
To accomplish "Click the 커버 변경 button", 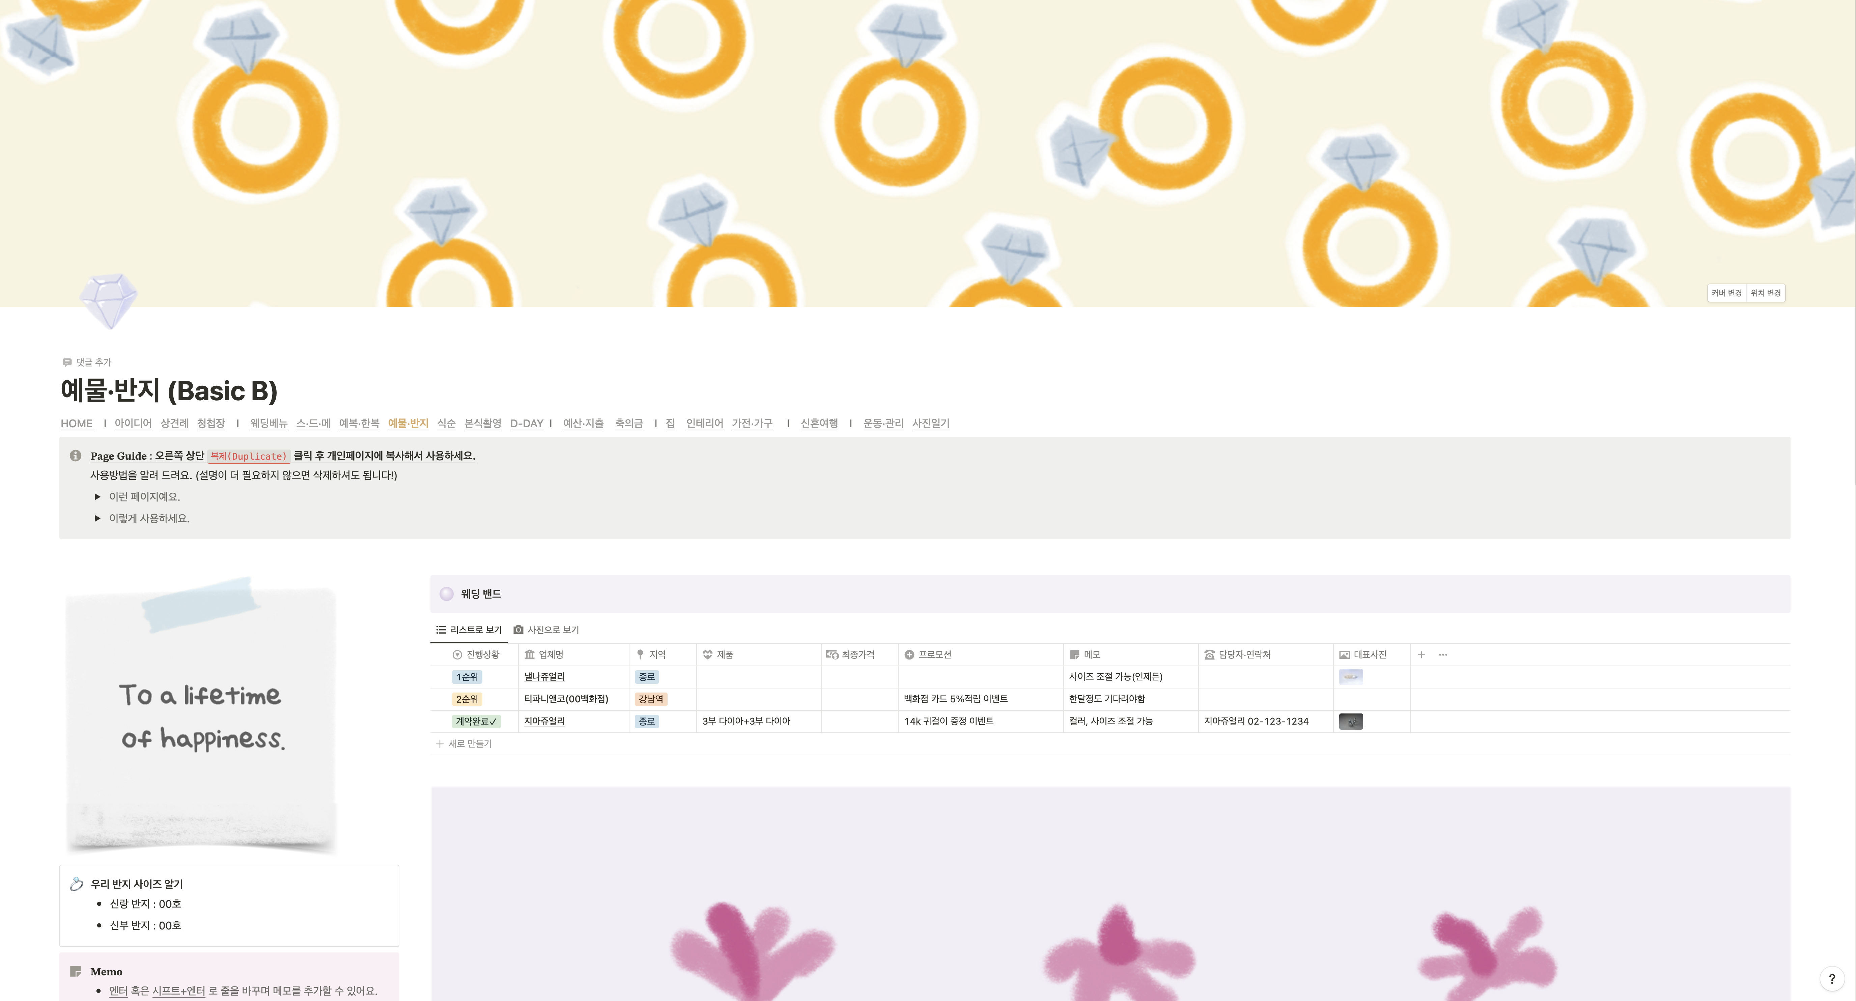I will (x=1726, y=293).
